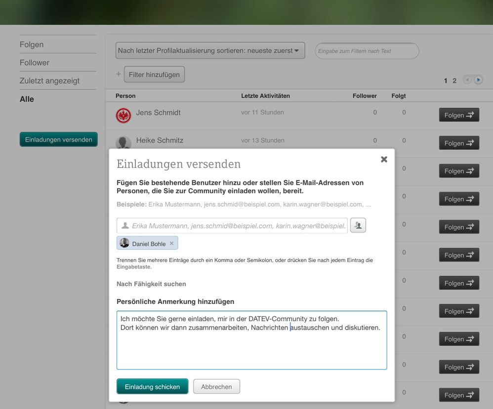Follow Jens Schmidt
The width and height of the screenshot is (493, 409).
click(459, 115)
